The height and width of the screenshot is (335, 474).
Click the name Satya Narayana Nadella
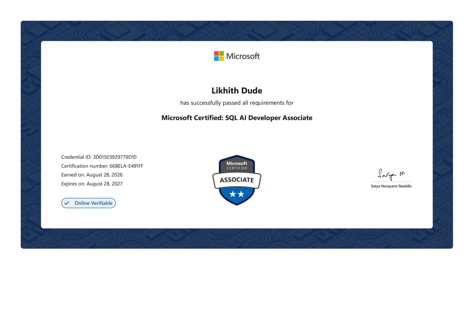391,186
